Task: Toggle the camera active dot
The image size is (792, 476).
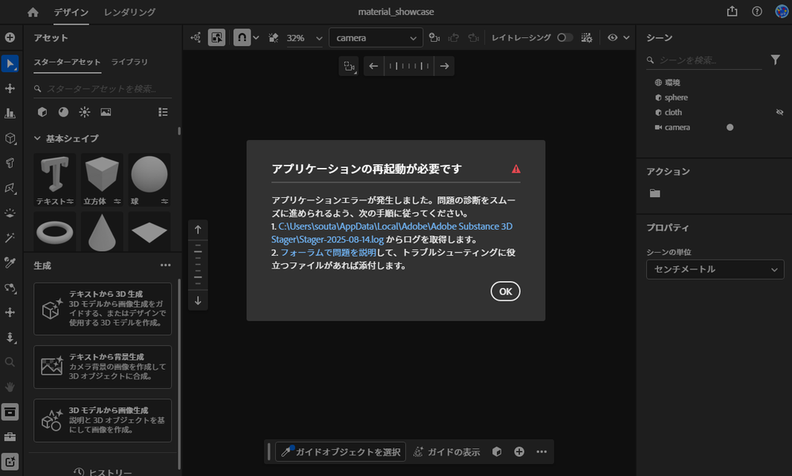Action: point(730,128)
